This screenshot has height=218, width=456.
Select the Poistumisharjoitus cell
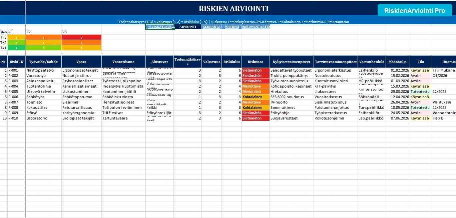coord(336,108)
